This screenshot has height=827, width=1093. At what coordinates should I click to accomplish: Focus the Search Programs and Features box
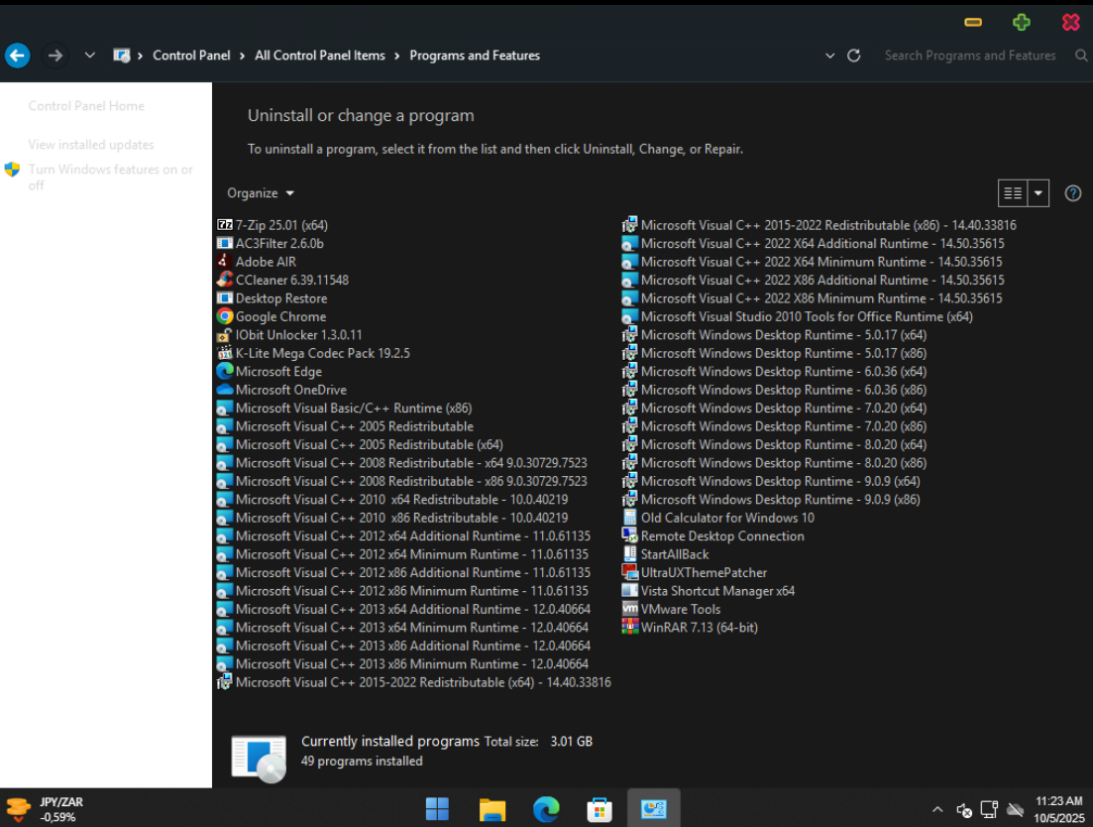[x=969, y=56]
